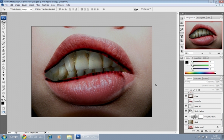Open the Layers panel options menu
Viewport: 224px width, 140px height.
(222, 79)
